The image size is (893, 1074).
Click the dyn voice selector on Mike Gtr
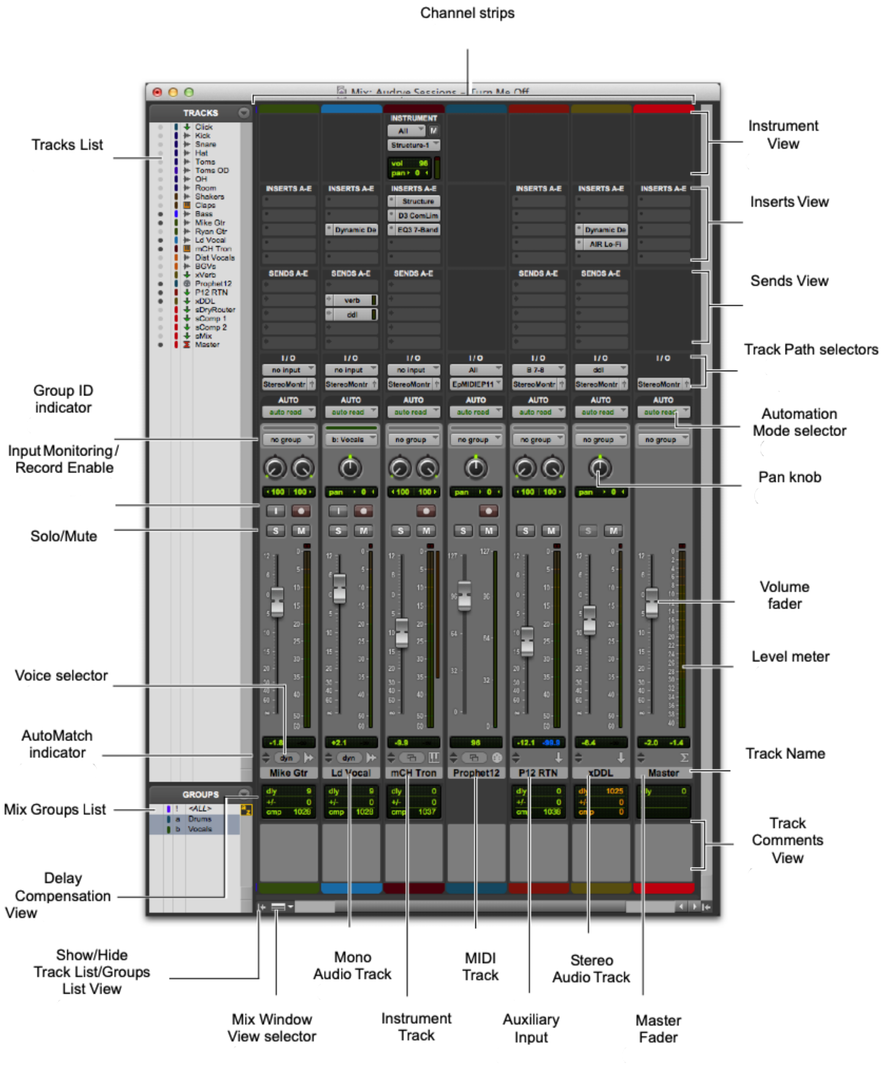tap(287, 757)
